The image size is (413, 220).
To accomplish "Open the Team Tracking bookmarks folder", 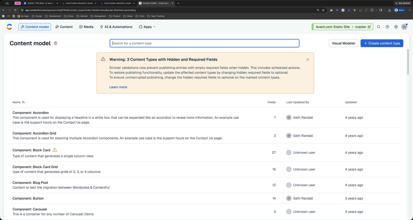I will click(x=156, y=16).
